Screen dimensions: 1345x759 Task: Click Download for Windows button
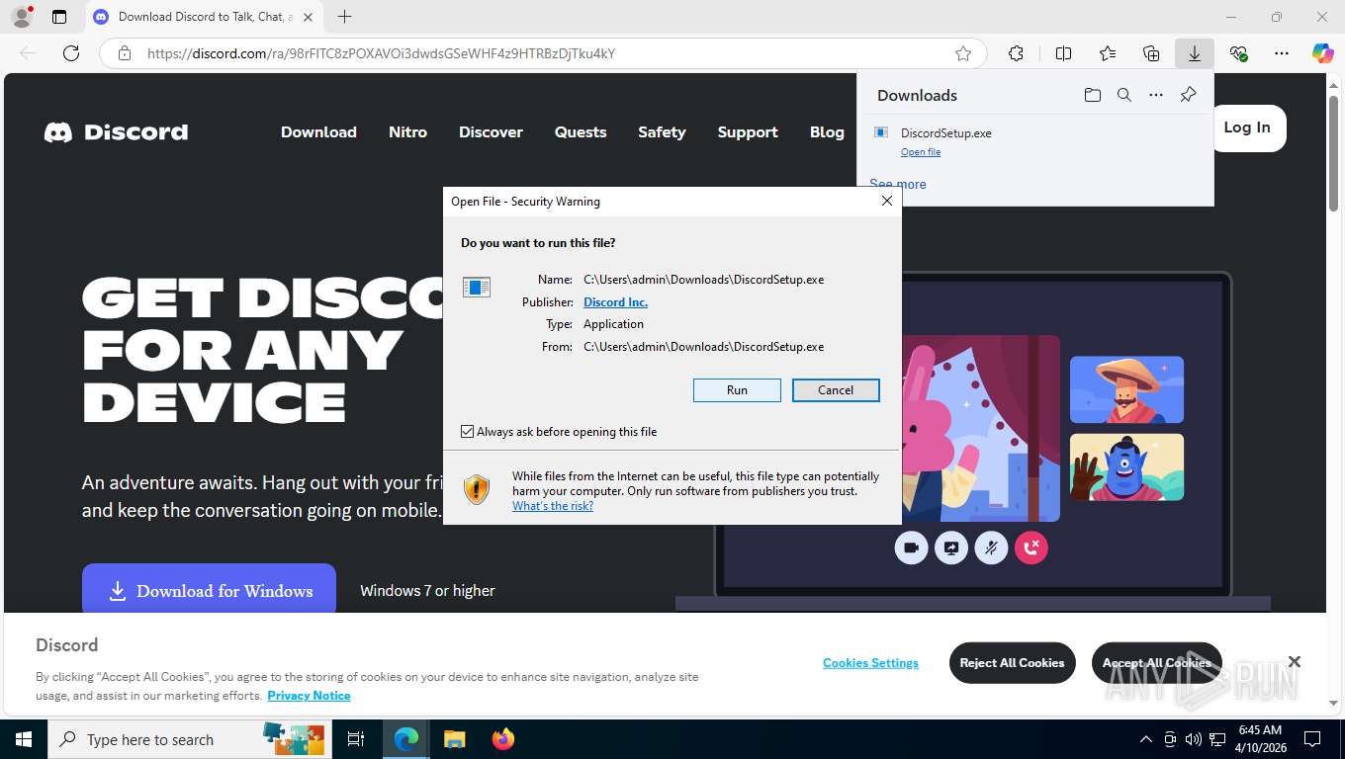pos(209,590)
